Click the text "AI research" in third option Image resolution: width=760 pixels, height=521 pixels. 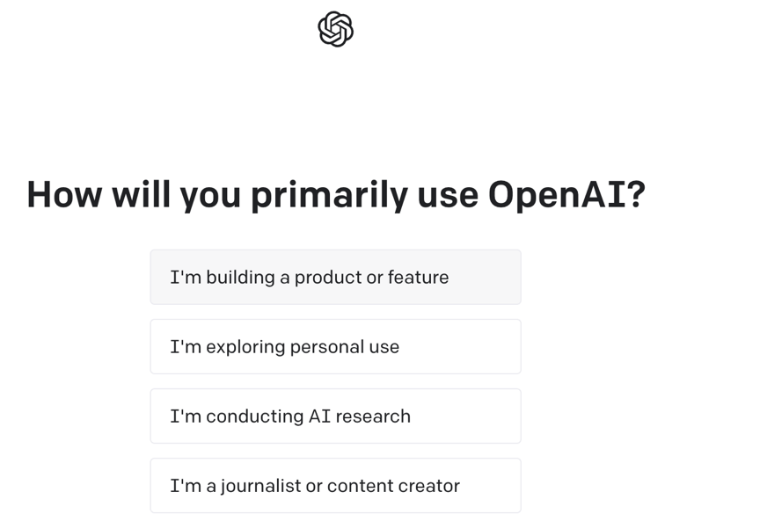[x=359, y=416]
